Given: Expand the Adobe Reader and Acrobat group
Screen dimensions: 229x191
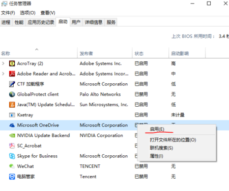Looking at the screenshot, I should [3, 74].
